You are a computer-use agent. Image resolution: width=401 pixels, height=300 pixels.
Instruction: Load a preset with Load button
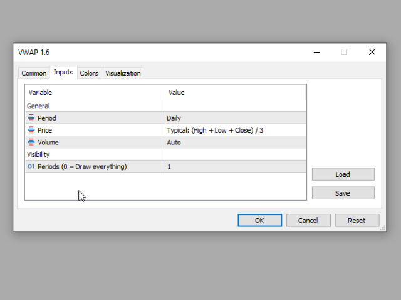[343, 174]
